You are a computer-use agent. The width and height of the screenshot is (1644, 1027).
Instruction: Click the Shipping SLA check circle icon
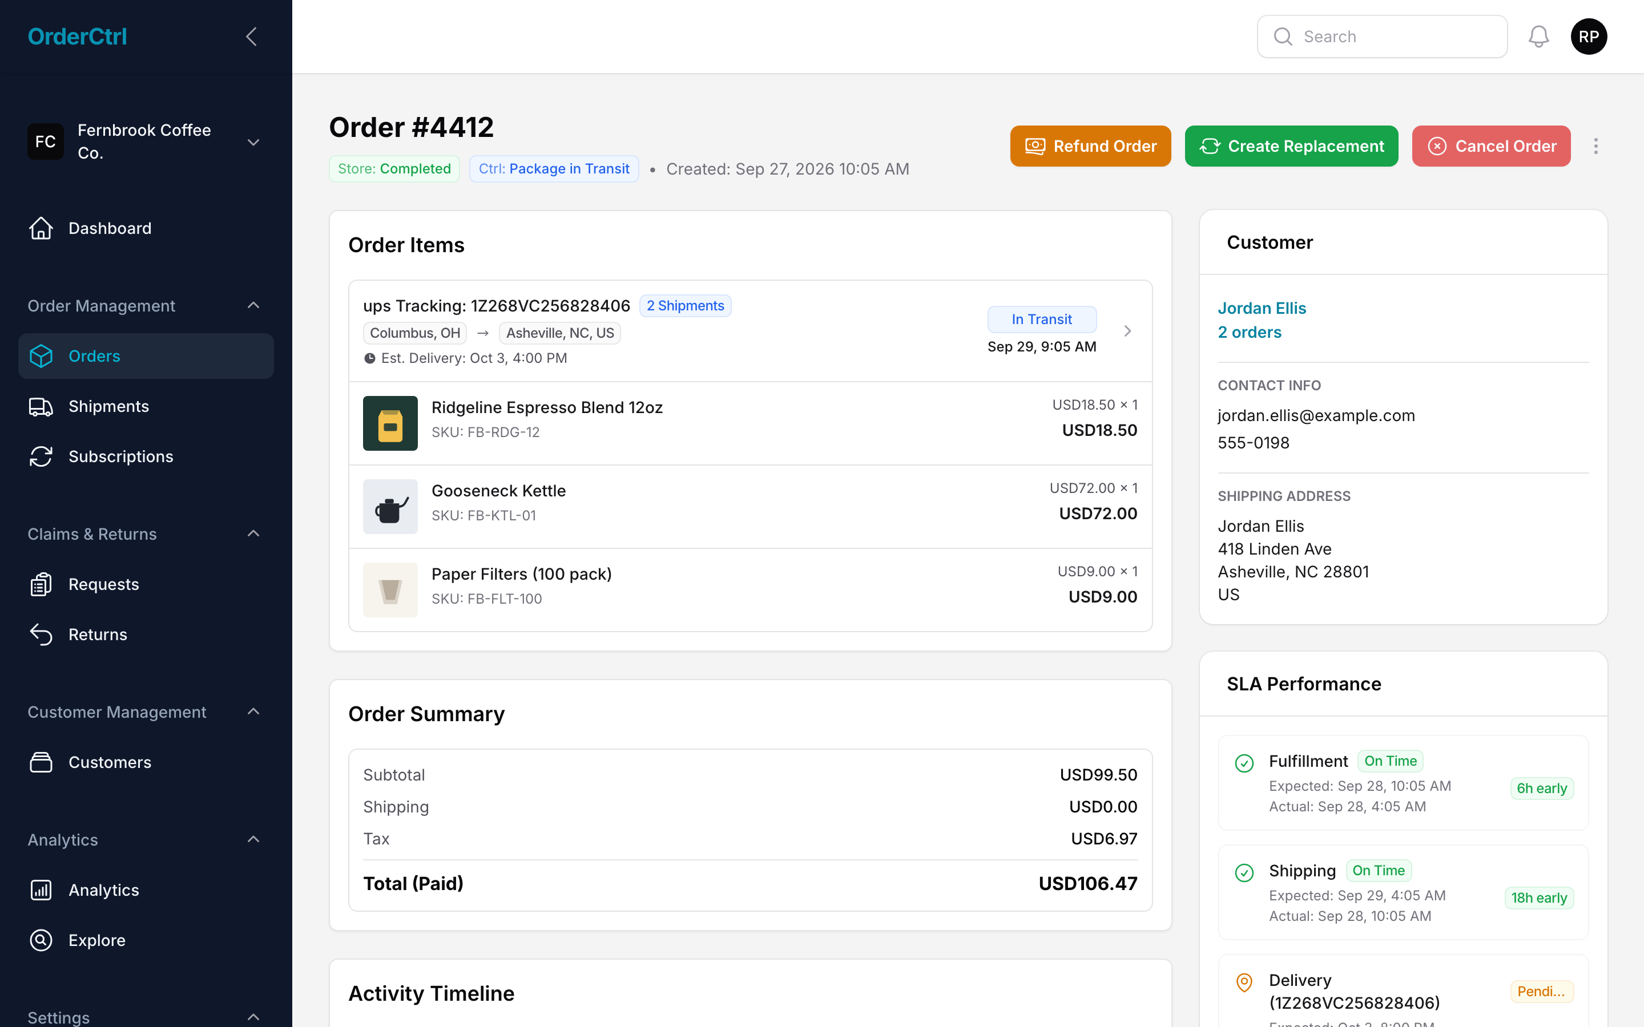tap(1244, 873)
